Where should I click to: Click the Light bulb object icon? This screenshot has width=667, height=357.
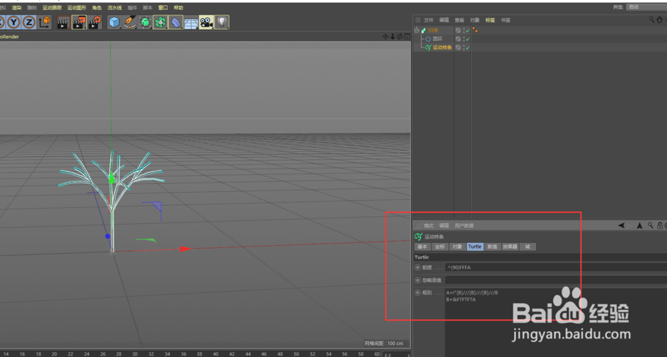221,22
